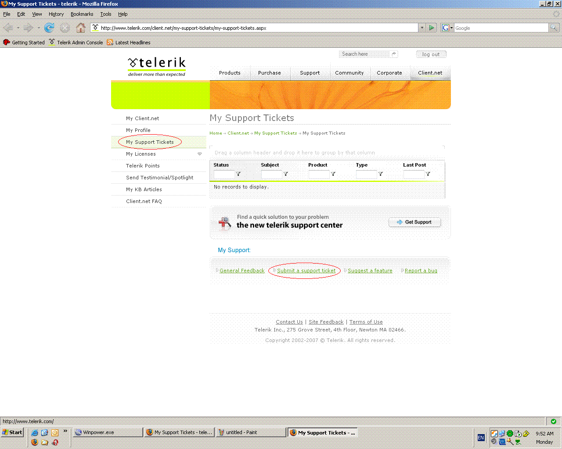562x449 pixels.
Task: Open the address bar URL history dropdown
Action: 422,28
